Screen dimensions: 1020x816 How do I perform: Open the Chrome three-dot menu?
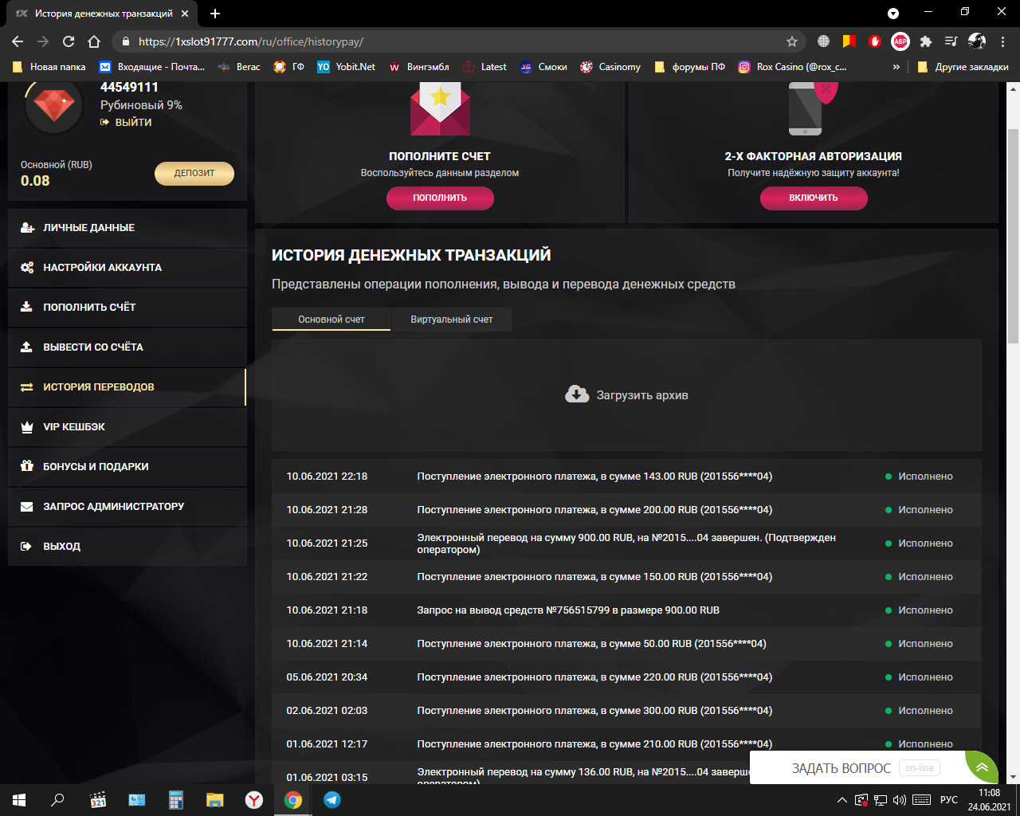click(1002, 41)
